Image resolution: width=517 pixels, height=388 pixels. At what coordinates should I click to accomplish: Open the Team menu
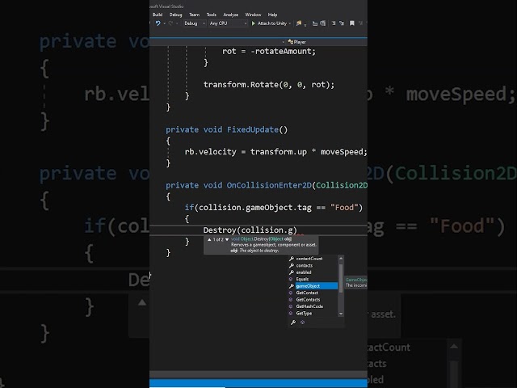(x=194, y=15)
